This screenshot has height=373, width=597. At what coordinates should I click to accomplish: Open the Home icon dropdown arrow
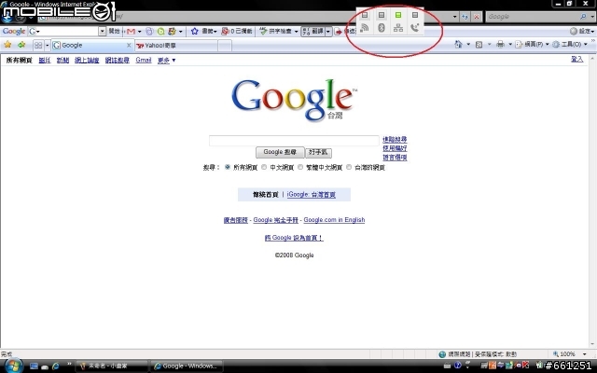click(468, 45)
